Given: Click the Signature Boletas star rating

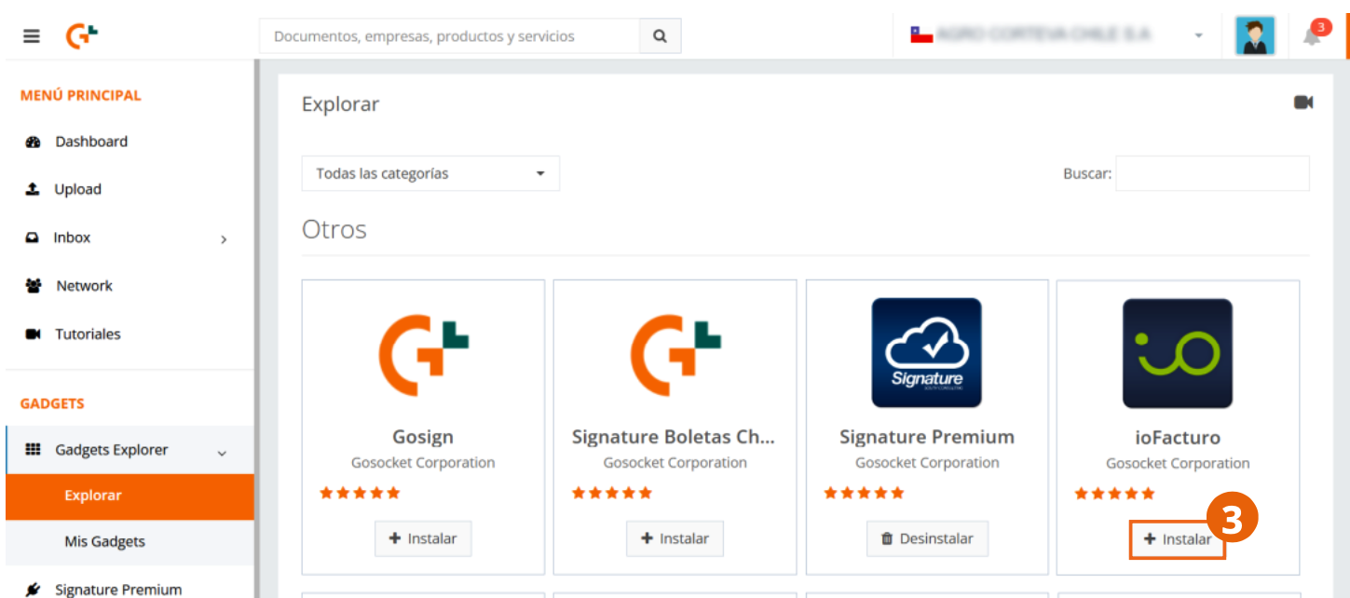Looking at the screenshot, I should (612, 493).
